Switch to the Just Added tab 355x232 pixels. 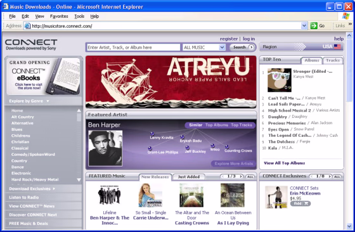(x=189, y=177)
